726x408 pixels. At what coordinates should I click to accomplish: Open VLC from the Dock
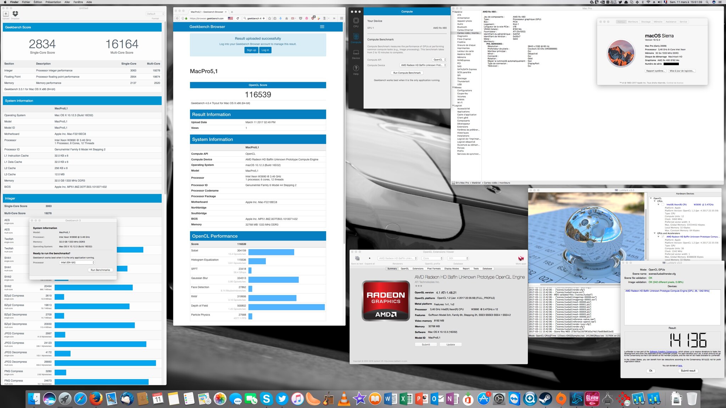344,399
